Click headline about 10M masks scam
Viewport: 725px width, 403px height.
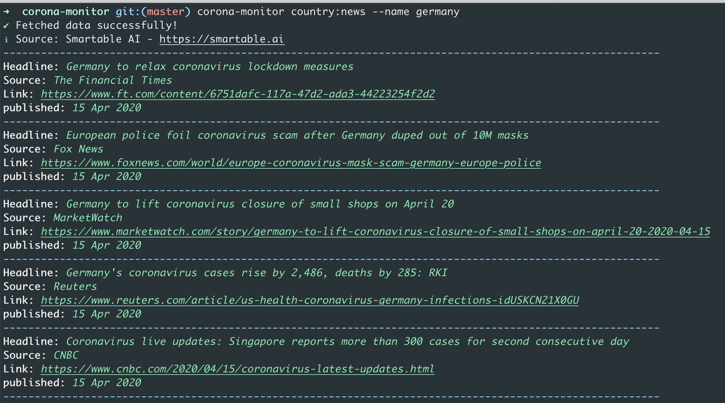click(297, 135)
